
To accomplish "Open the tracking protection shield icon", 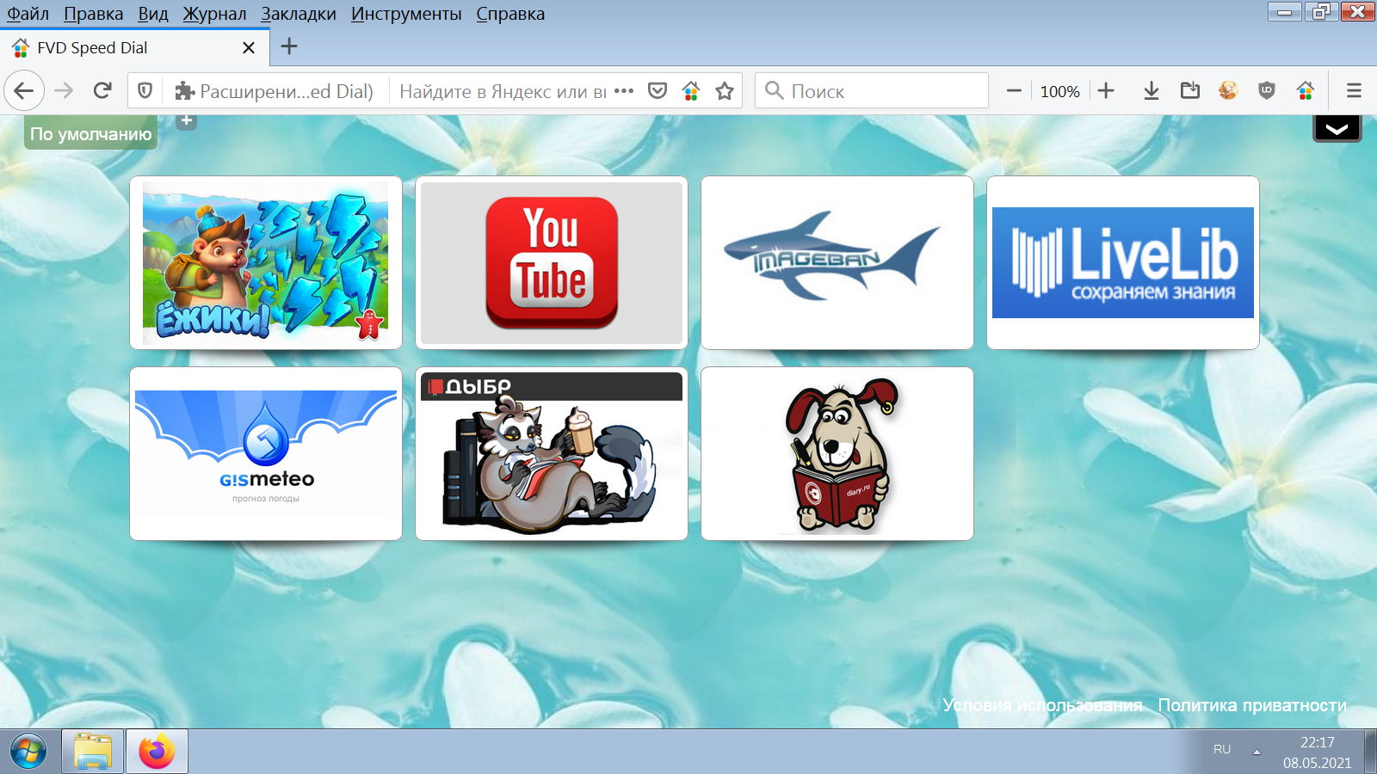I will point(145,90).
